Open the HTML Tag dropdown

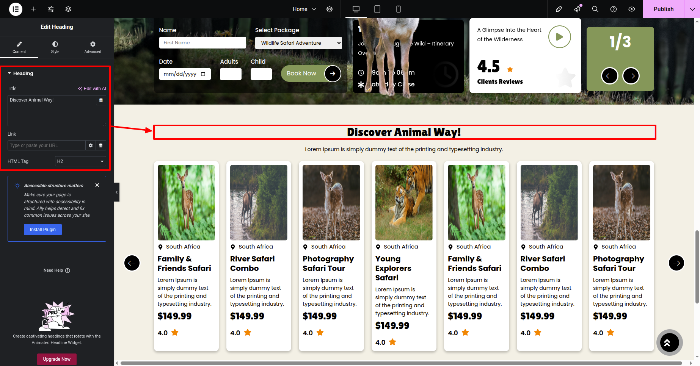tap(80, 161)
